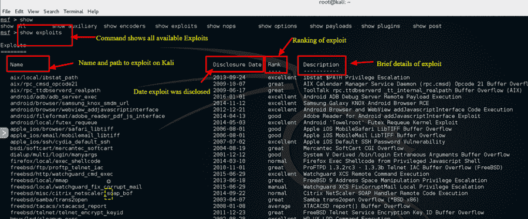Click 'XTACACSD report() Buffer Overflow' description

pos(357,206)
